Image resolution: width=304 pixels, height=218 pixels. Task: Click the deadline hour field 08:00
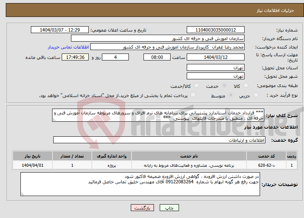tap(157, 57)
